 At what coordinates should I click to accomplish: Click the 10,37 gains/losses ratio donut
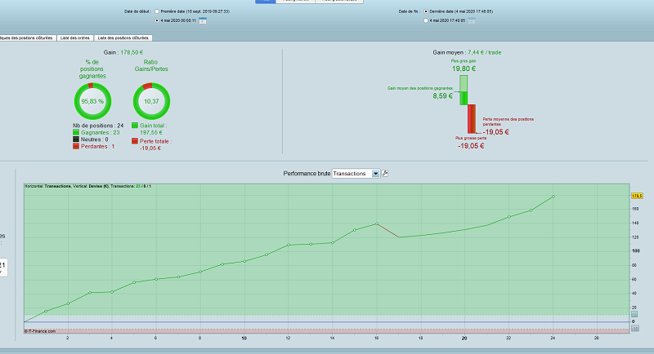(151, 101)
